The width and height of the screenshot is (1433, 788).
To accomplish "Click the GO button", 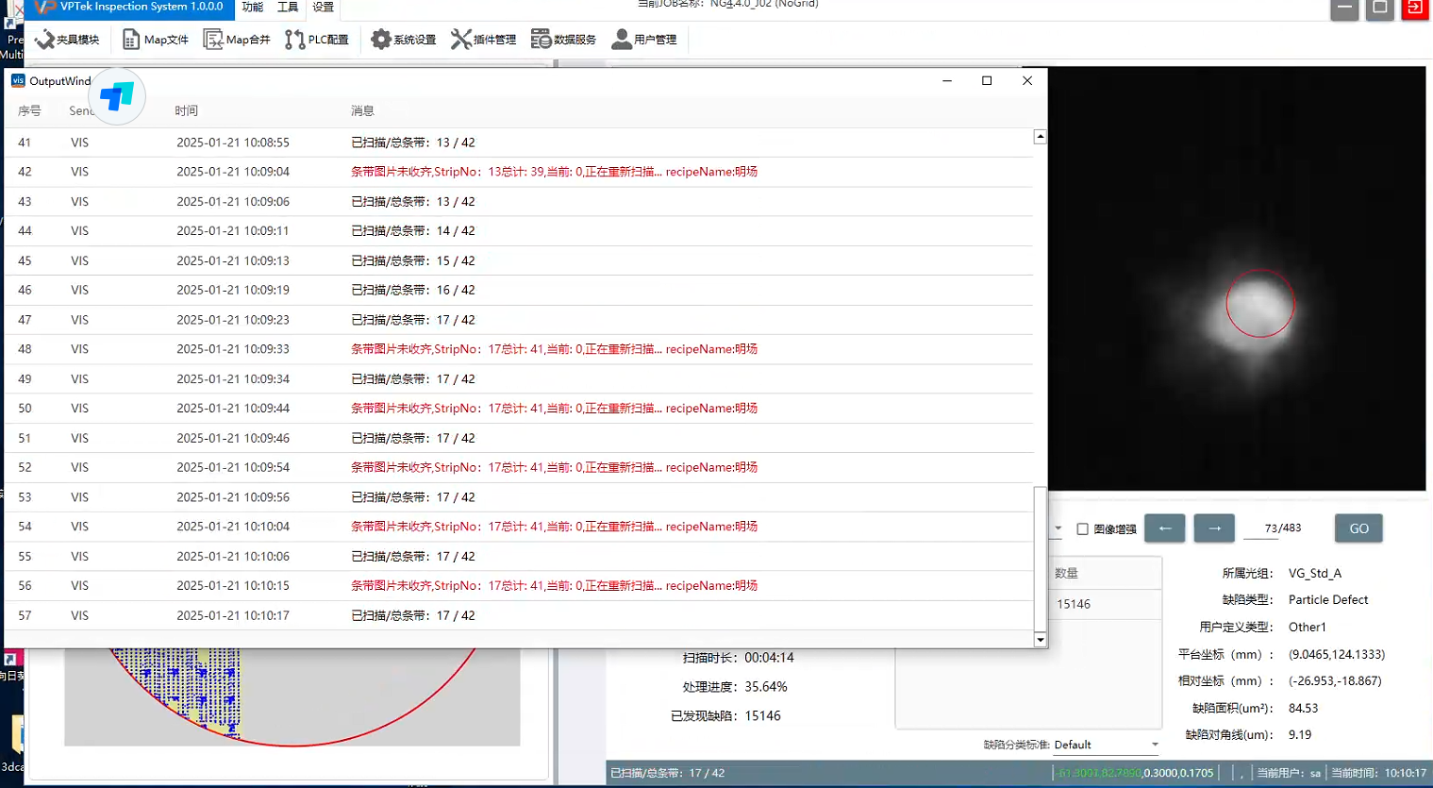I will pyautogui.click(x=1358, y=528).
